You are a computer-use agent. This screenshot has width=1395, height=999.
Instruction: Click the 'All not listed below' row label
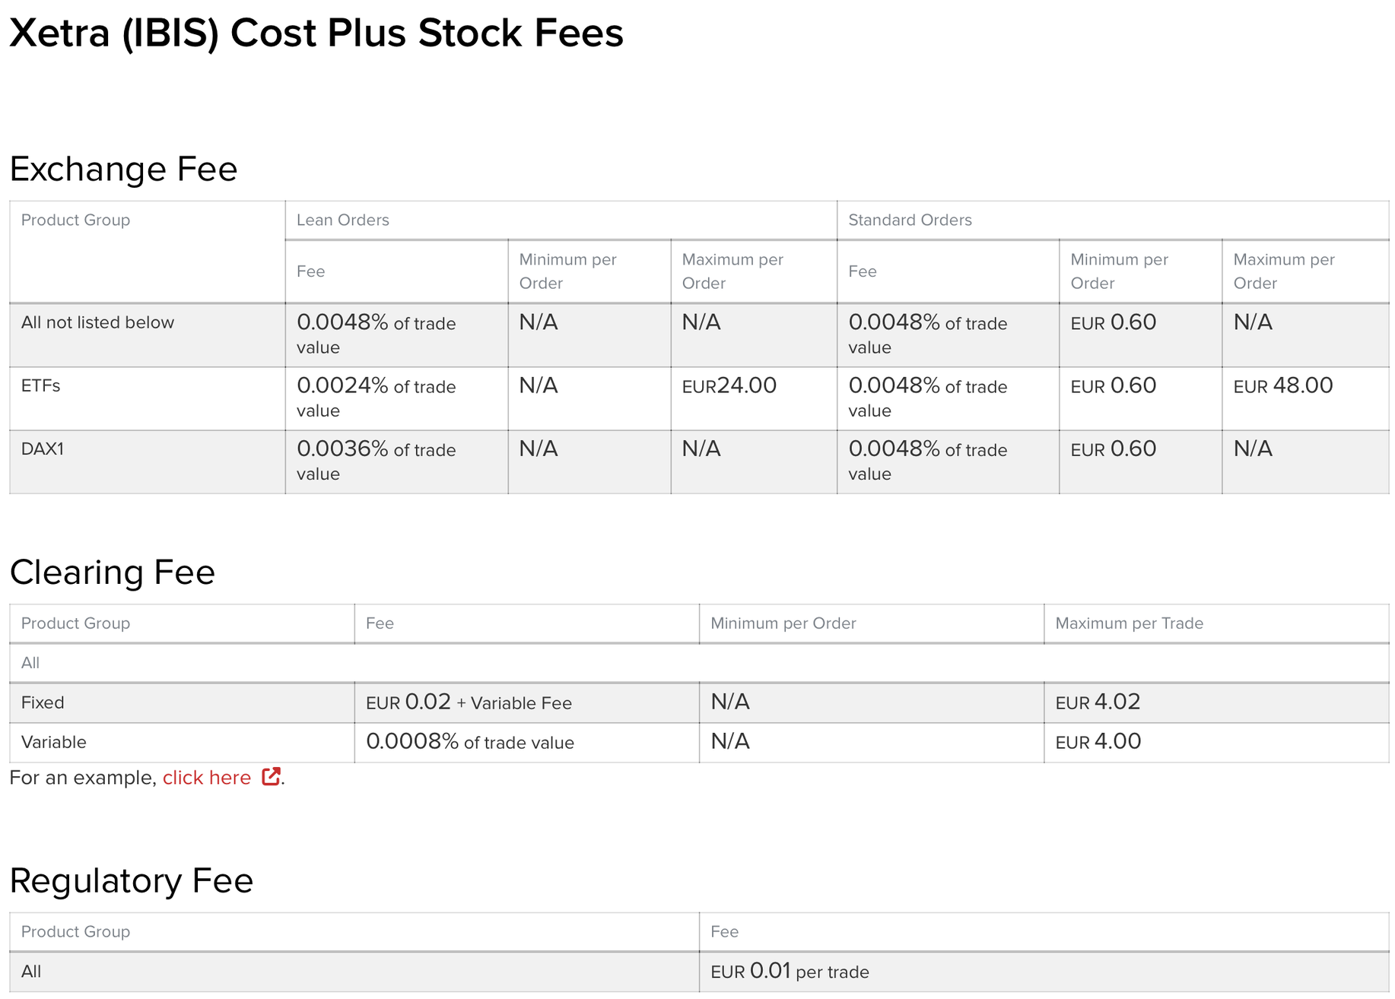(97, 322)
